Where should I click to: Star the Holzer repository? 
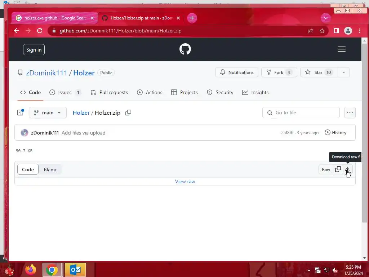tap(319, 72)
